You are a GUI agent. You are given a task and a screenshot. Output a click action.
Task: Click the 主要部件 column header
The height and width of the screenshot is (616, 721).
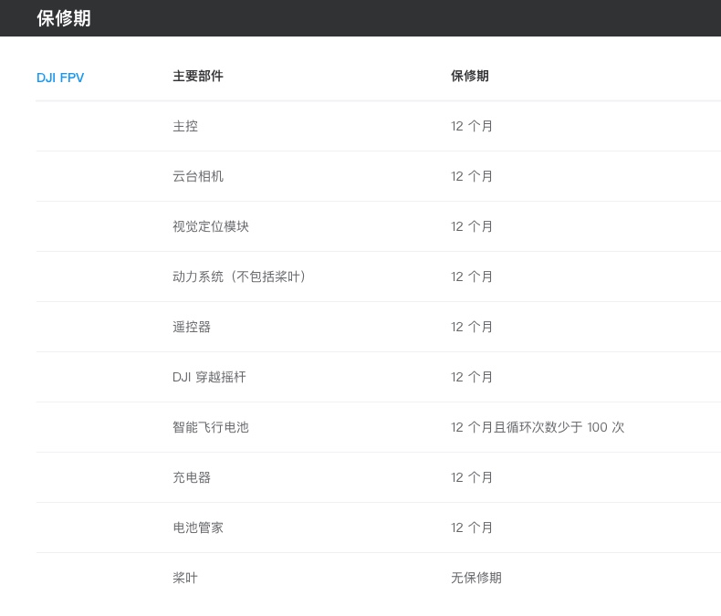pyautogui.click(x=198, y=76)
